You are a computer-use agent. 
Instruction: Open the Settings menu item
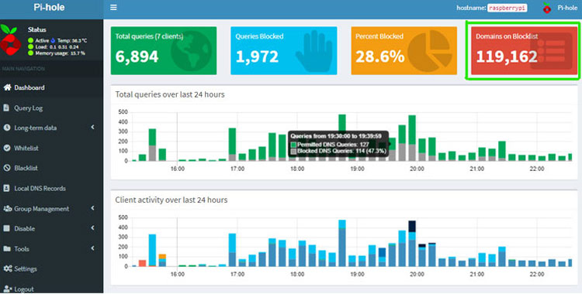(x=51, y=268)
